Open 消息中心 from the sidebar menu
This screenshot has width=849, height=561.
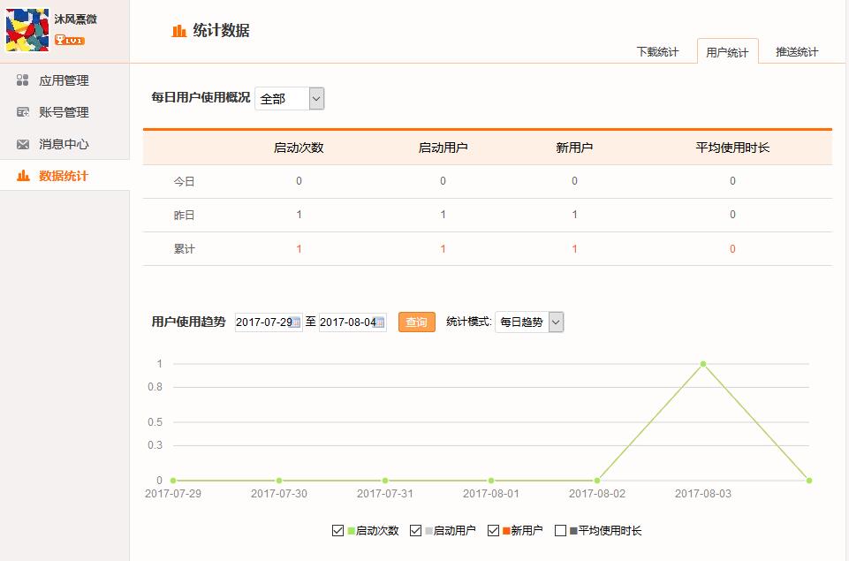pyautogui.click(x=64, y=144)
